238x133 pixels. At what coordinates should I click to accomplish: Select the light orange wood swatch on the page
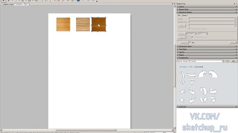(63, 24)
